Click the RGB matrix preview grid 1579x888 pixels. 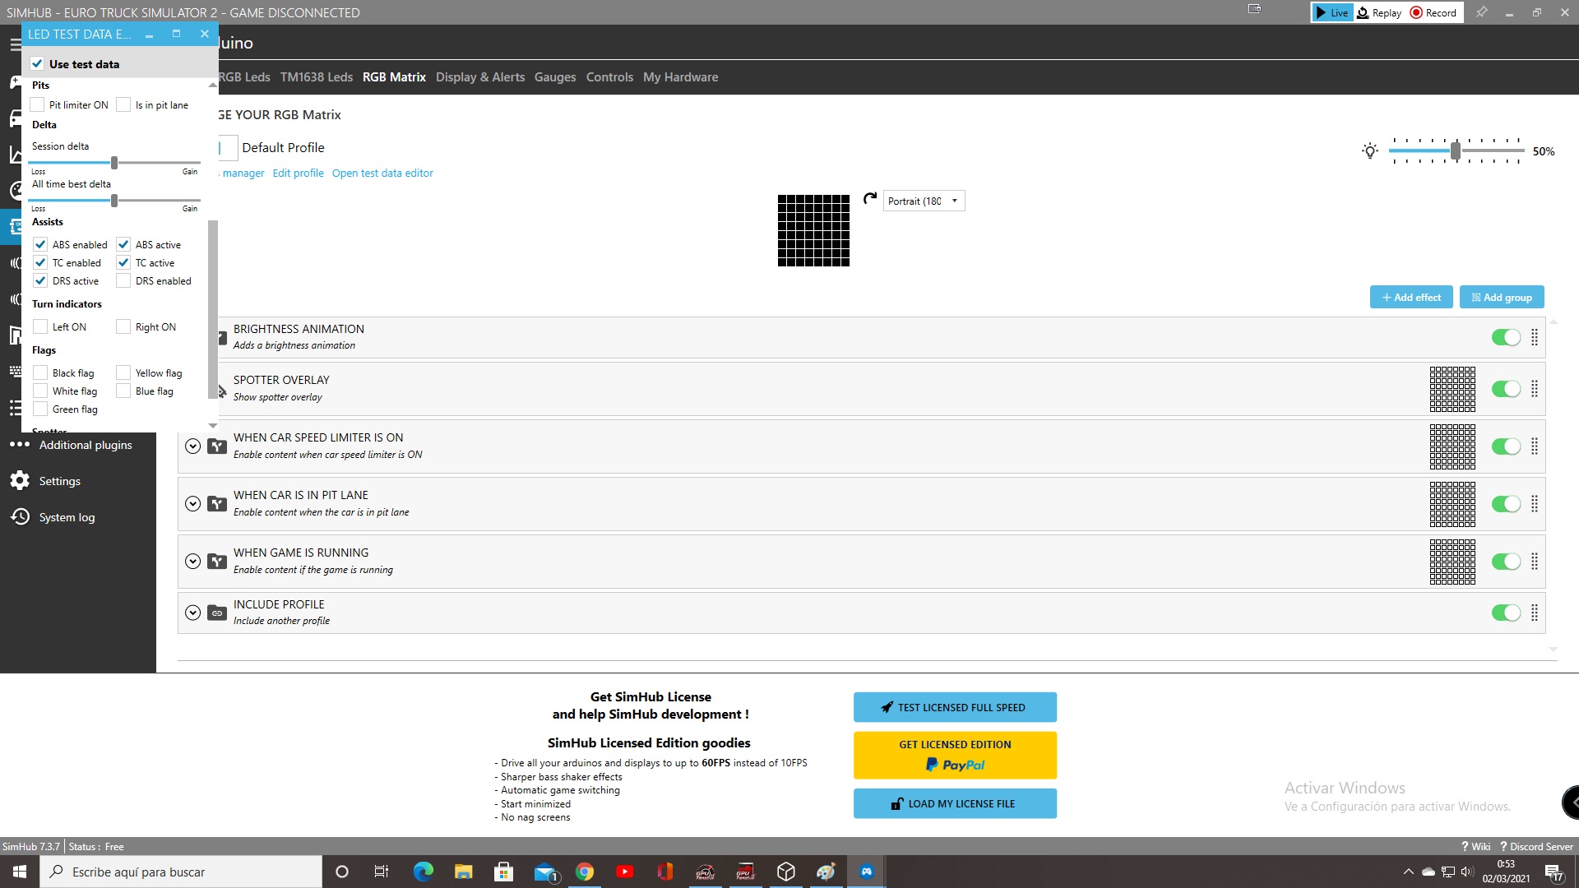point(813,230)
